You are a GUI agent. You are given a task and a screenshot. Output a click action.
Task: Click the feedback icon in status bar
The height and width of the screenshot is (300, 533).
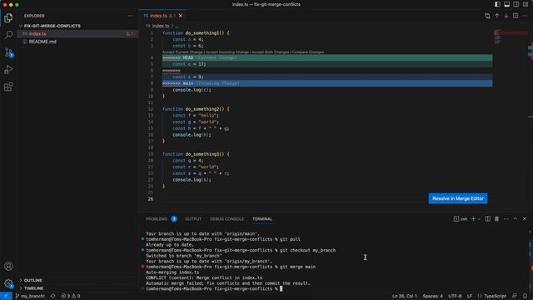coord(515,296)
